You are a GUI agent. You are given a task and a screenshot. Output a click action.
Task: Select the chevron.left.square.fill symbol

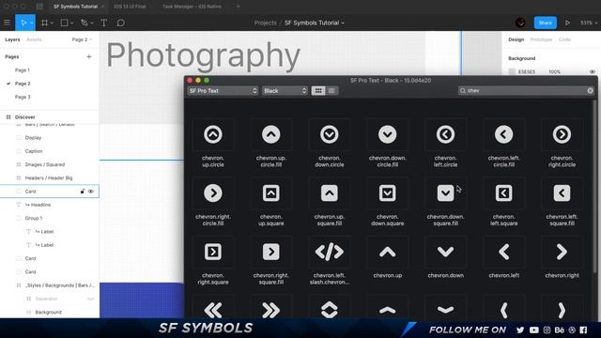point(562,193)
